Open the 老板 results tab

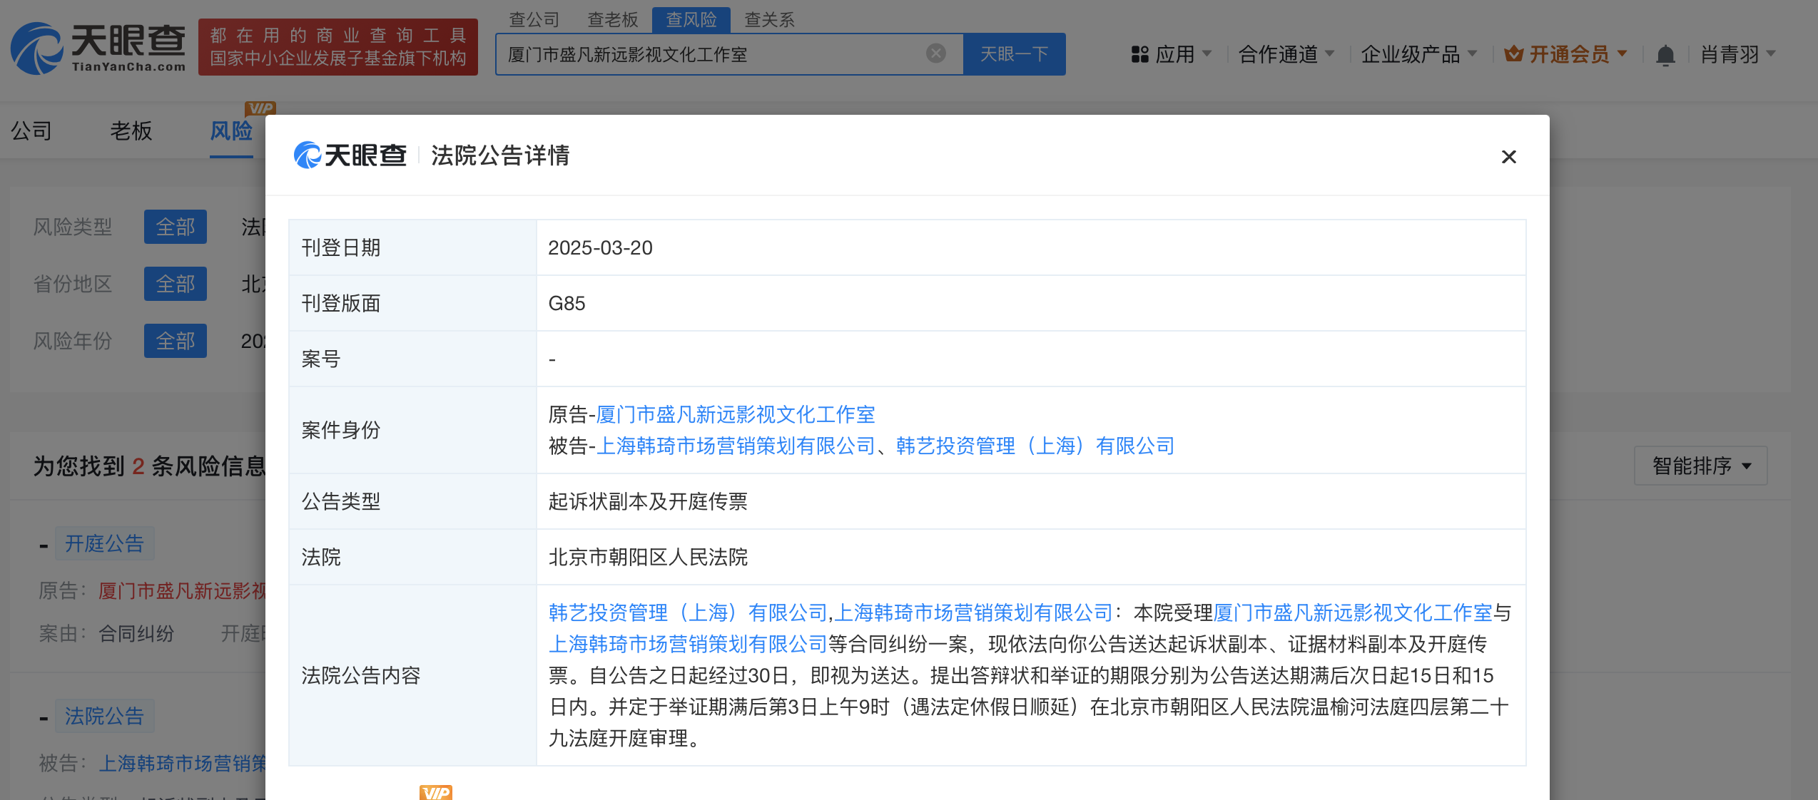tap(131, 130)
